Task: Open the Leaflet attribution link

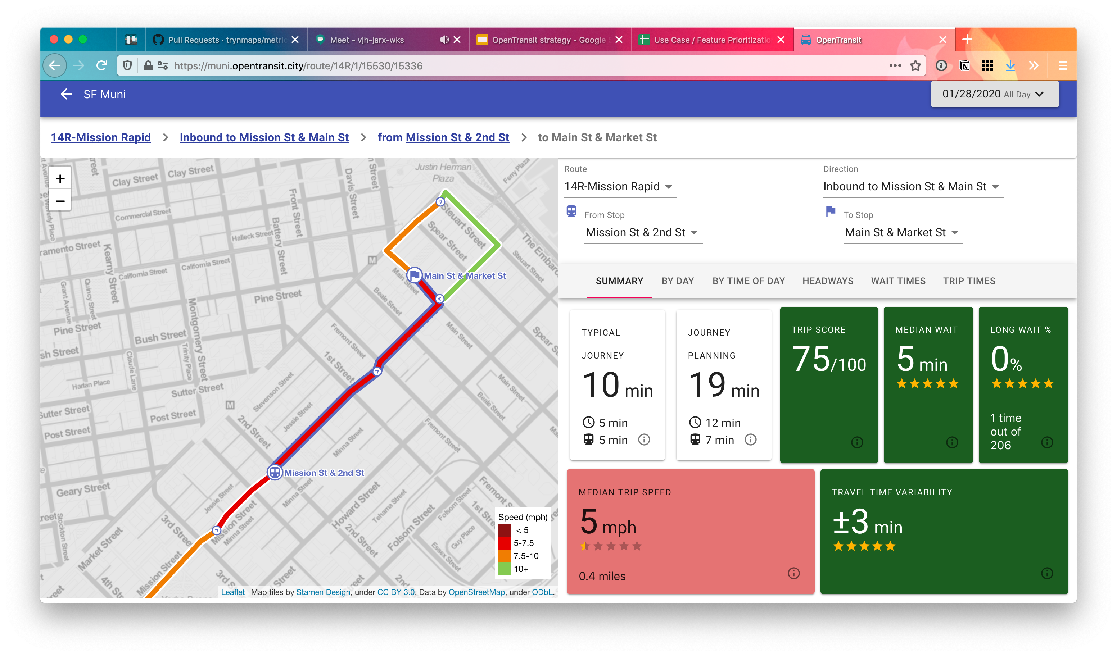Action: click(x=233, y=592)
